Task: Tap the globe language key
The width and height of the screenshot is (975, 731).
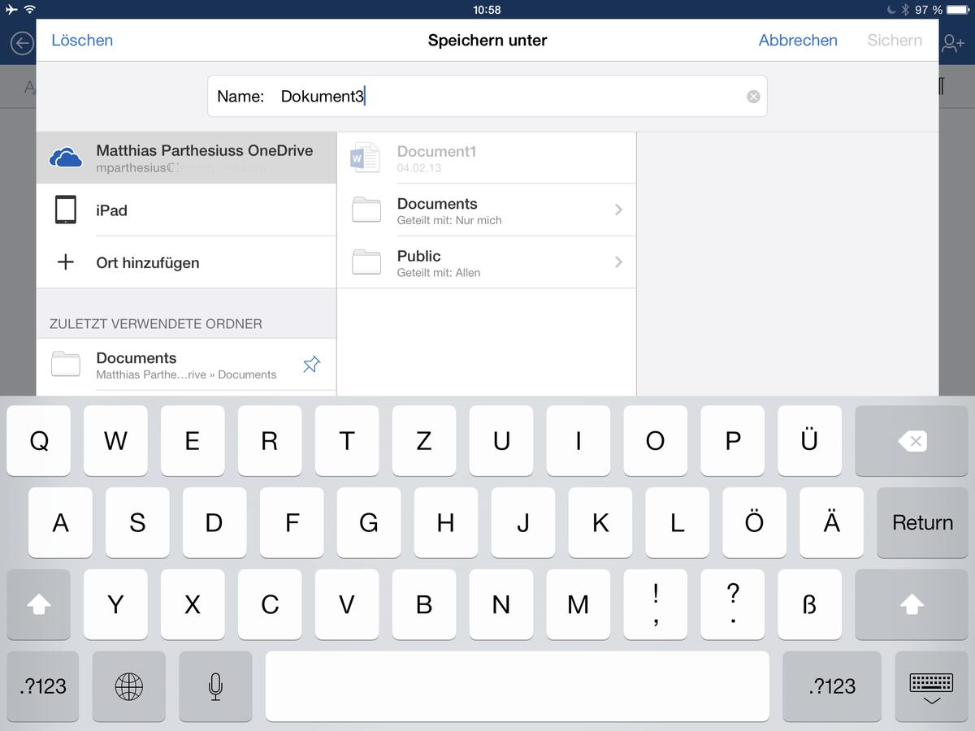Action: [128, 686]
